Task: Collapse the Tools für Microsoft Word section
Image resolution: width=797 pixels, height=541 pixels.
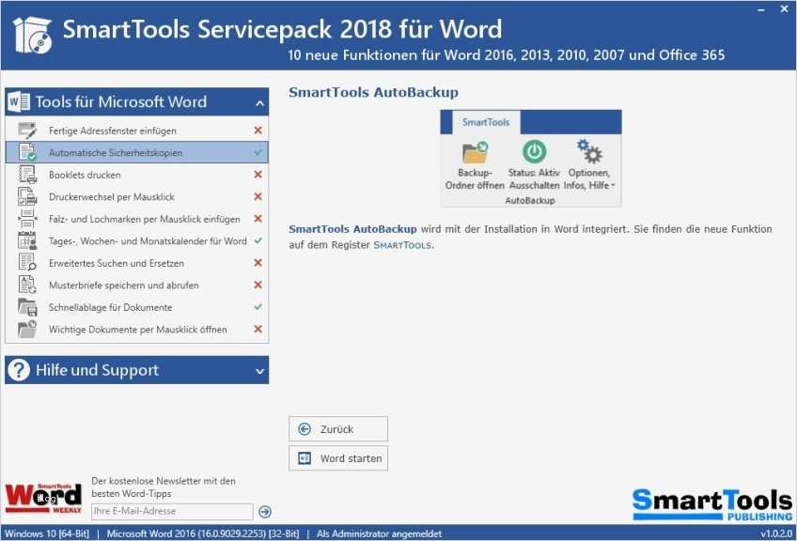Action: pos(259,103)
